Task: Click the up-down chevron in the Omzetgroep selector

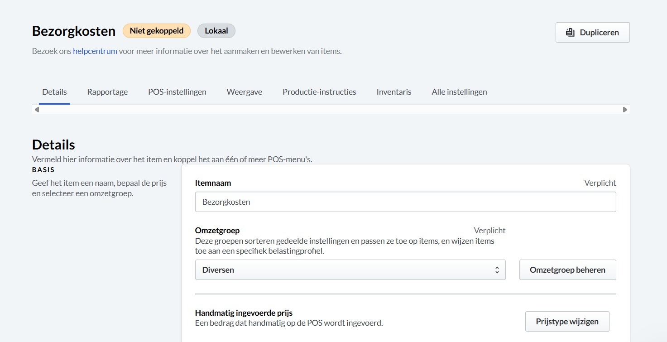Action: pos(497,270)
